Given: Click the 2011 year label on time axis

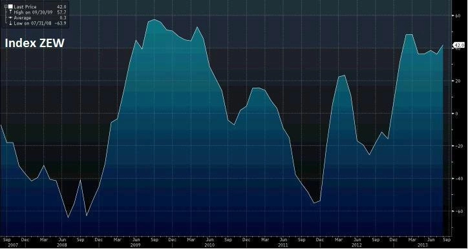Looking at the screenshot, I should [283, 245].
